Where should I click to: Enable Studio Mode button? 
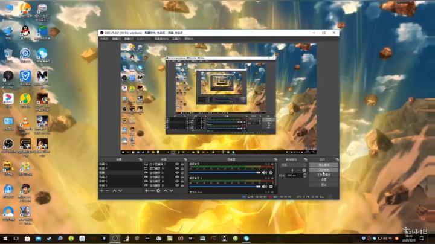(x=324, y=175)
